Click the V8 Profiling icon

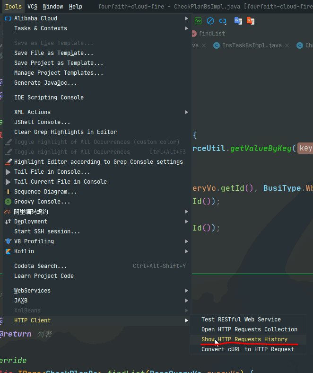point(8,241)
